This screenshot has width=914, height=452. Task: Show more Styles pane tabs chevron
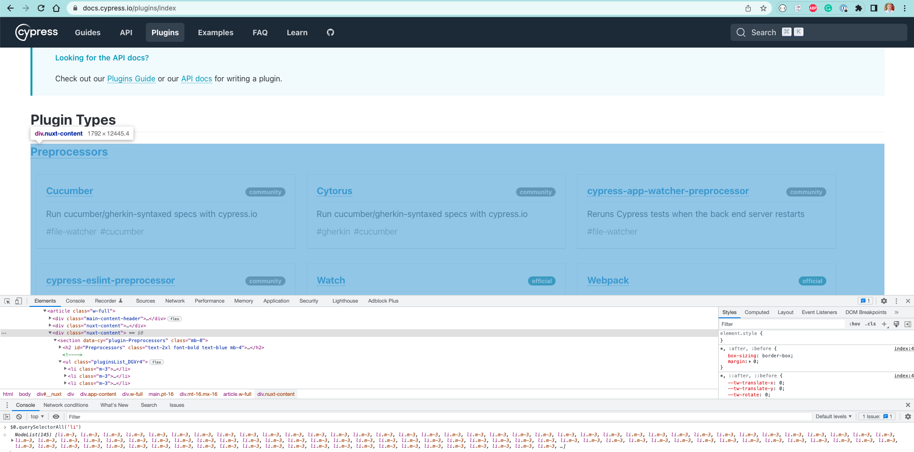pos(896,312)
